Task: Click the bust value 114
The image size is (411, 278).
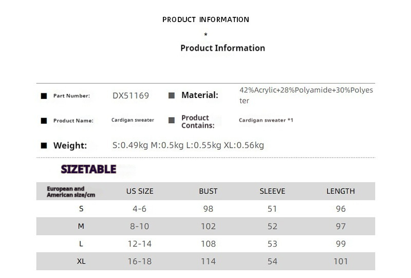Action: [x=208, y=261]
